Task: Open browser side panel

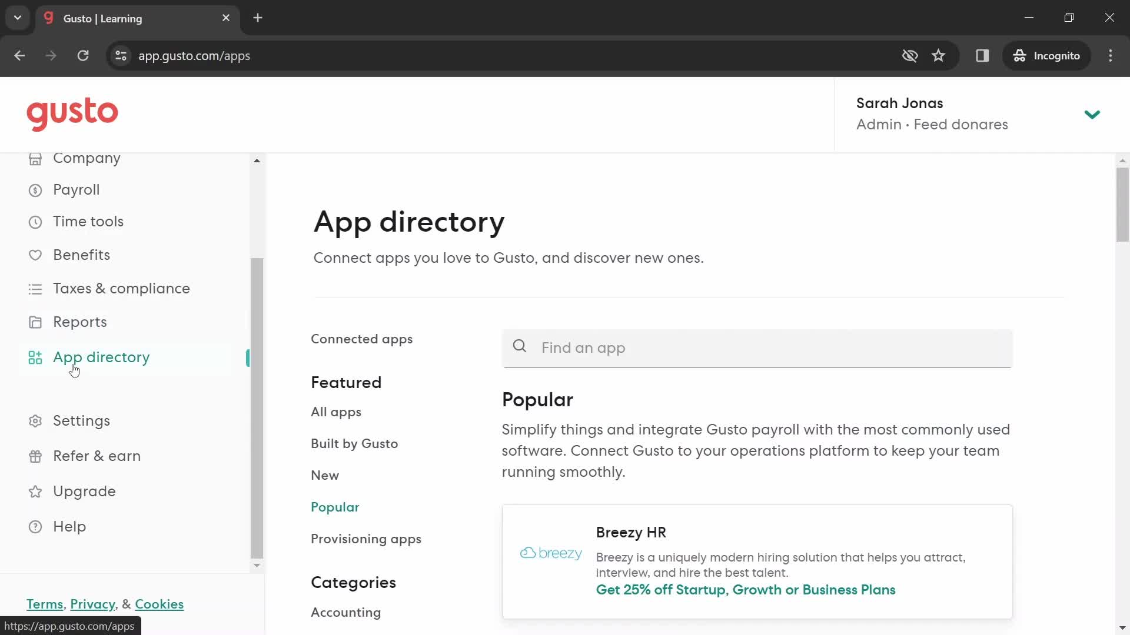Action: pyautogui.click(x=982, y=56)
